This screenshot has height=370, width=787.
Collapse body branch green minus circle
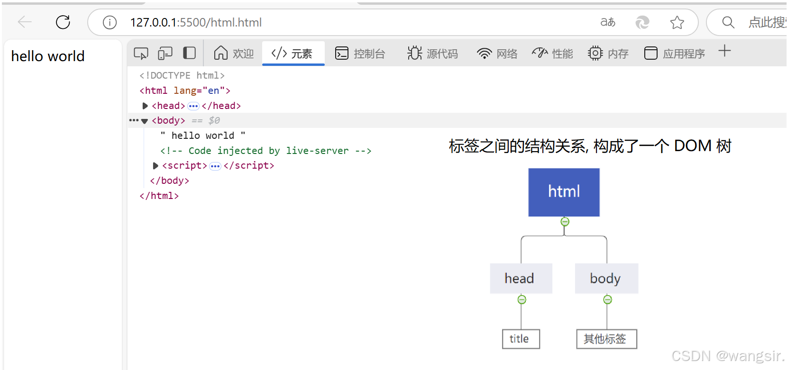pos(607,299)
